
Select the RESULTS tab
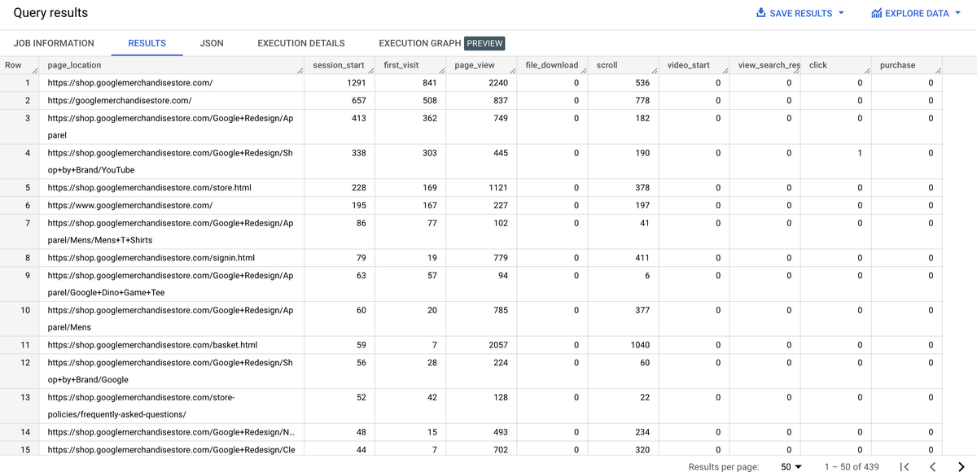click(147, 42)
